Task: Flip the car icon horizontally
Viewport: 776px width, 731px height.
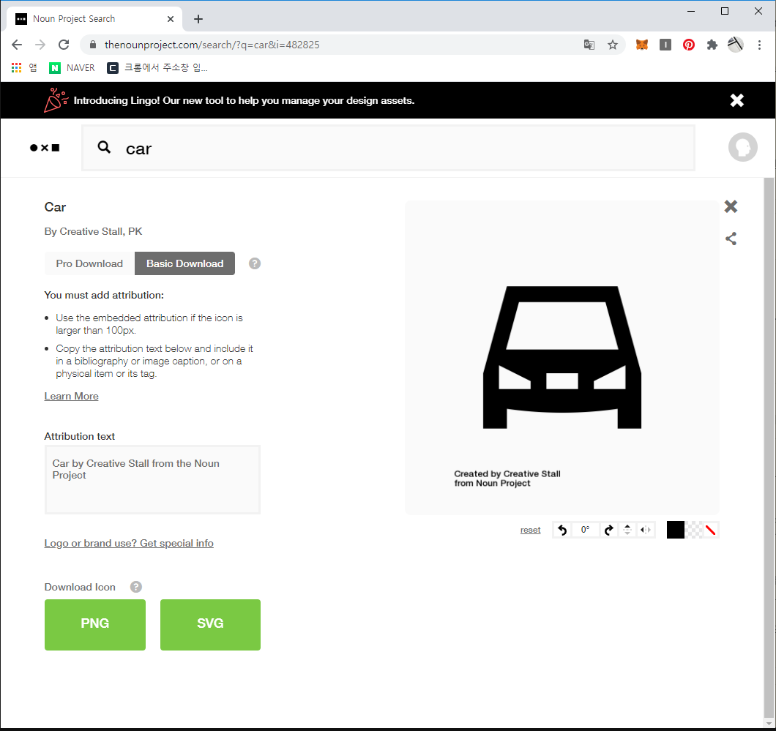Action: tap(646, 530)
